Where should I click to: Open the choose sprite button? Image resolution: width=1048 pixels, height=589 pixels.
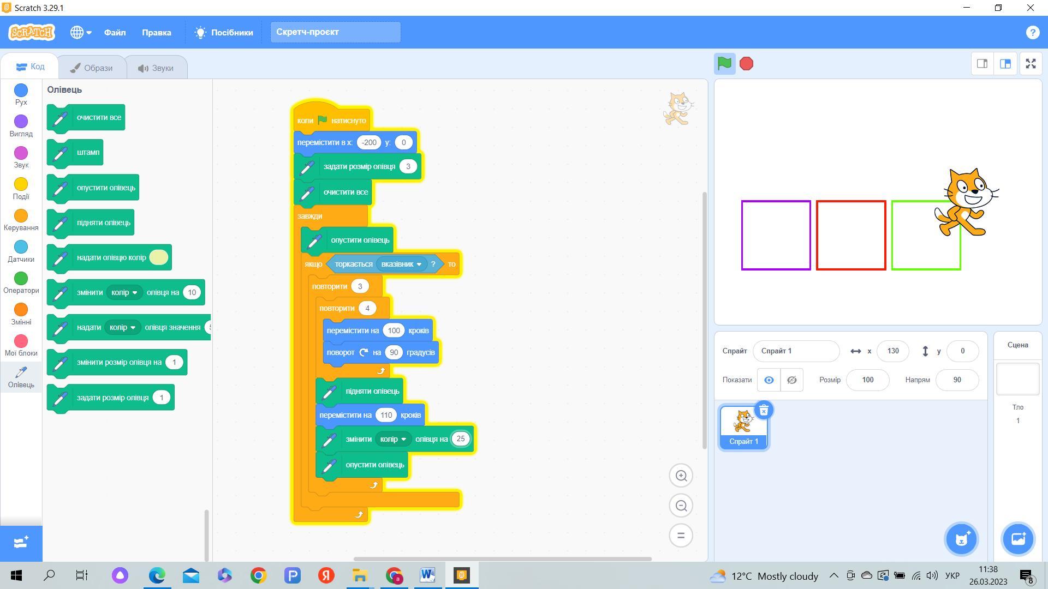coord(961,539)
